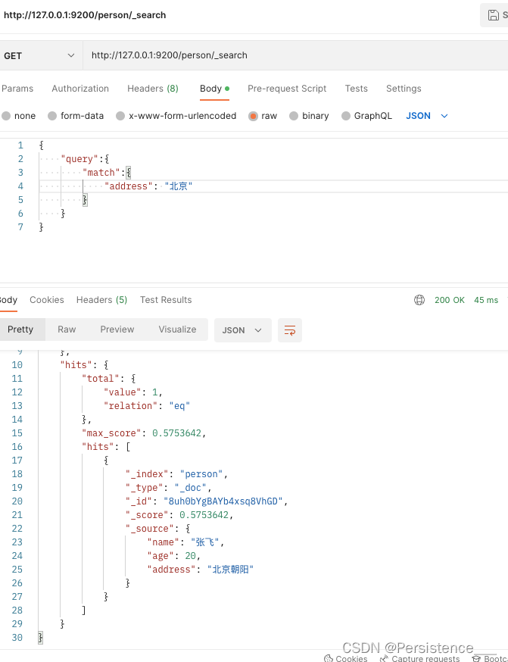The height and width of the screenshot is (662, 508).
Task: Click the 45 ms response time
Action: coord(486,300)
